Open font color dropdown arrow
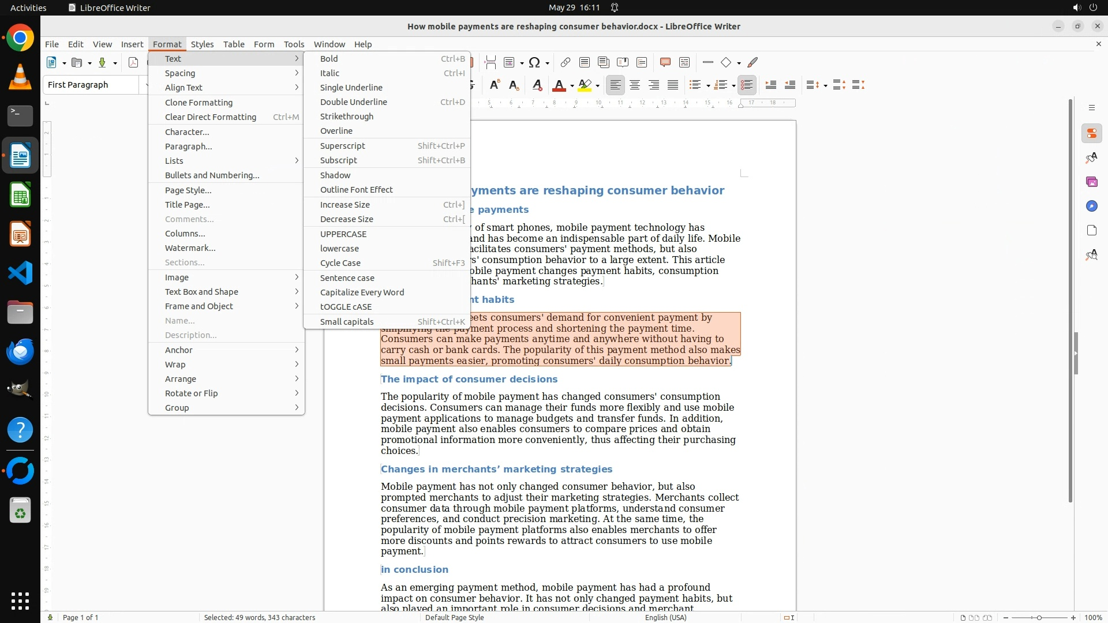 572,86
